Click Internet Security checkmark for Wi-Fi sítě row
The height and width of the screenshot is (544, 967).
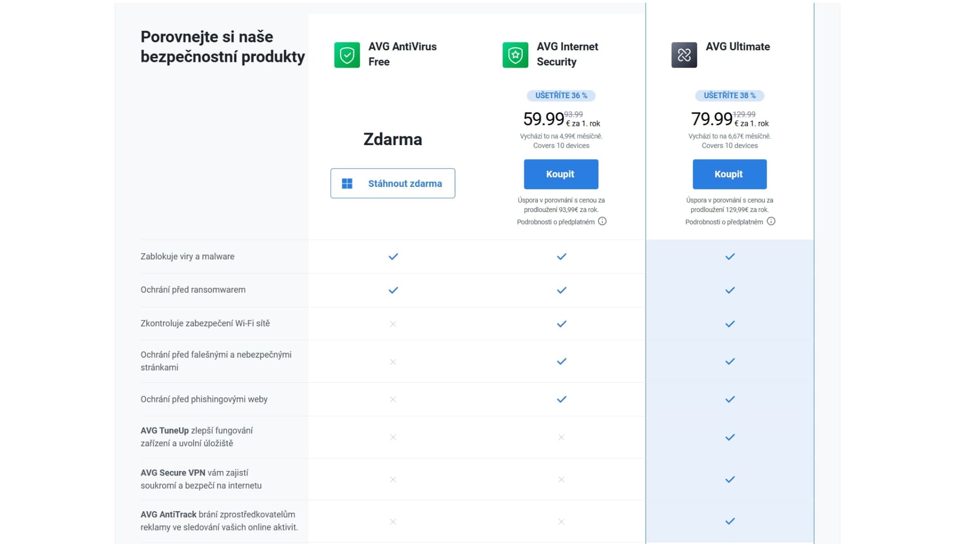pyautogui.click(x=562, y=324)
